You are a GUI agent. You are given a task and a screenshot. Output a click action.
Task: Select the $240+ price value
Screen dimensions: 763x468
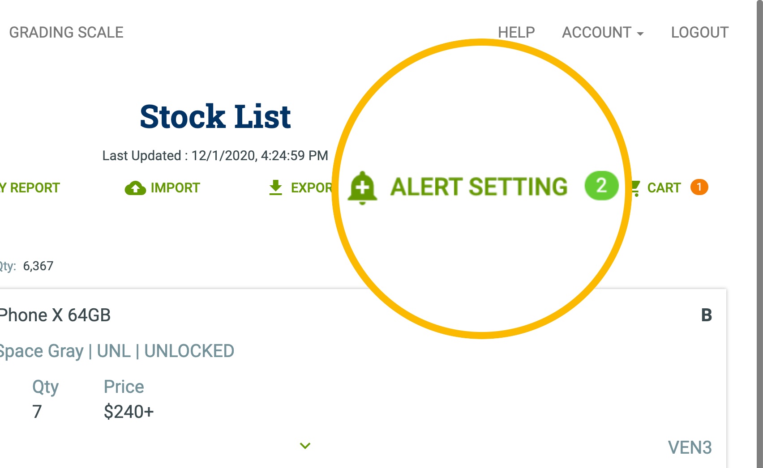click(x=129, y=412)
